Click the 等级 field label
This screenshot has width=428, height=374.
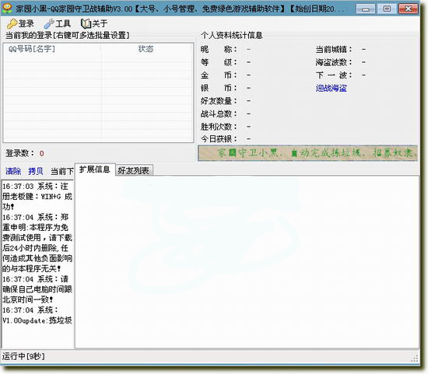click(219, 62)
